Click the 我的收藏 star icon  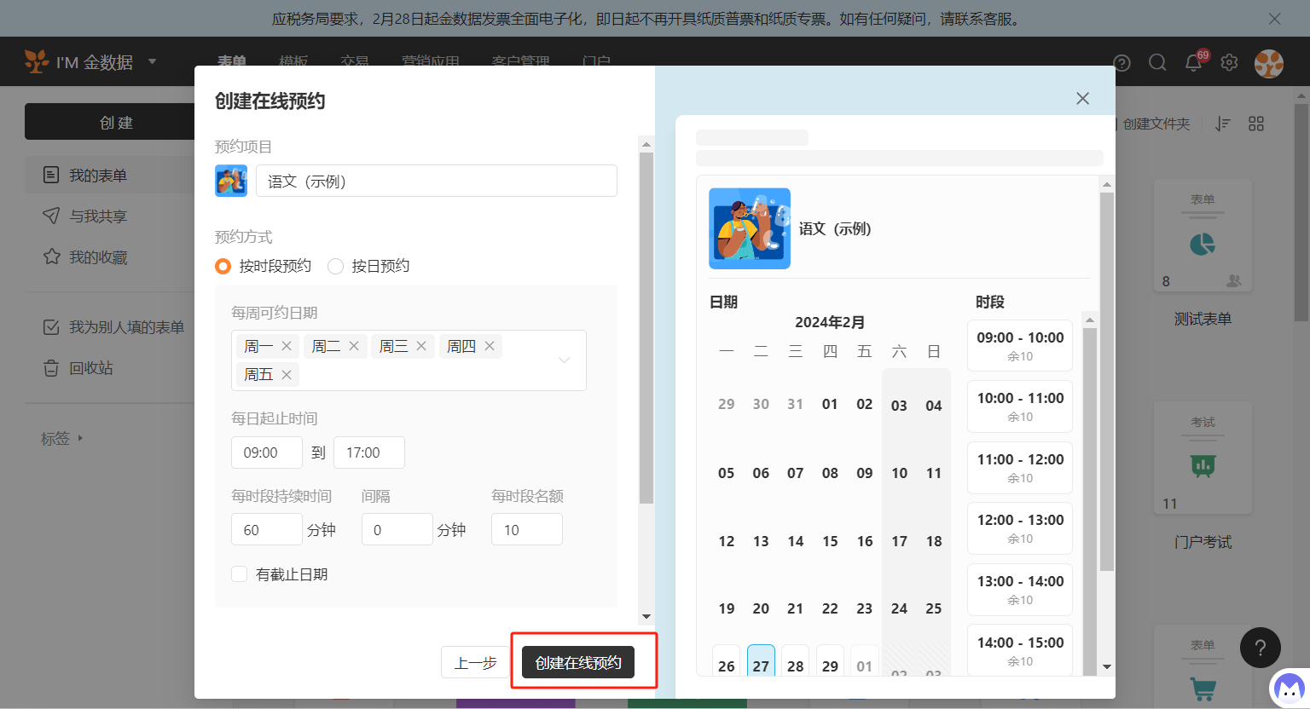pyautogui.click(x=51, y=257)
